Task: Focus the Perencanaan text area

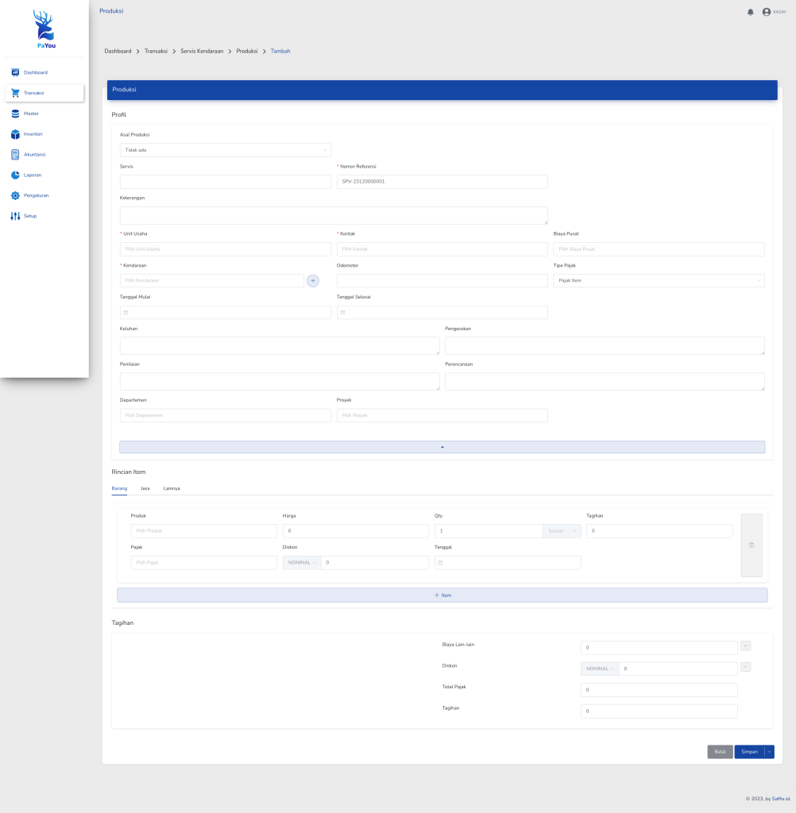Action: (605, 382)
